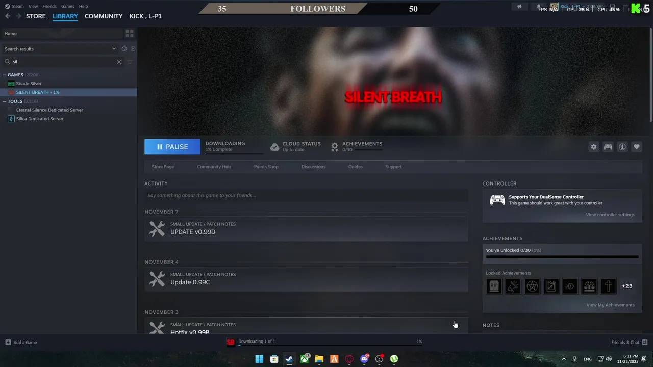Open the Search results collection dropdown
This screenshot has height=367, width=653.
[x=60, y=49]
